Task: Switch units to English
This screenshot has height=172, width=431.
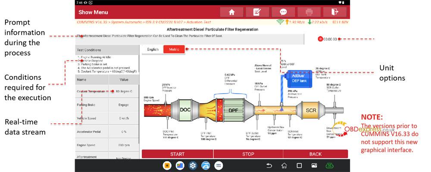Action: 153,50
